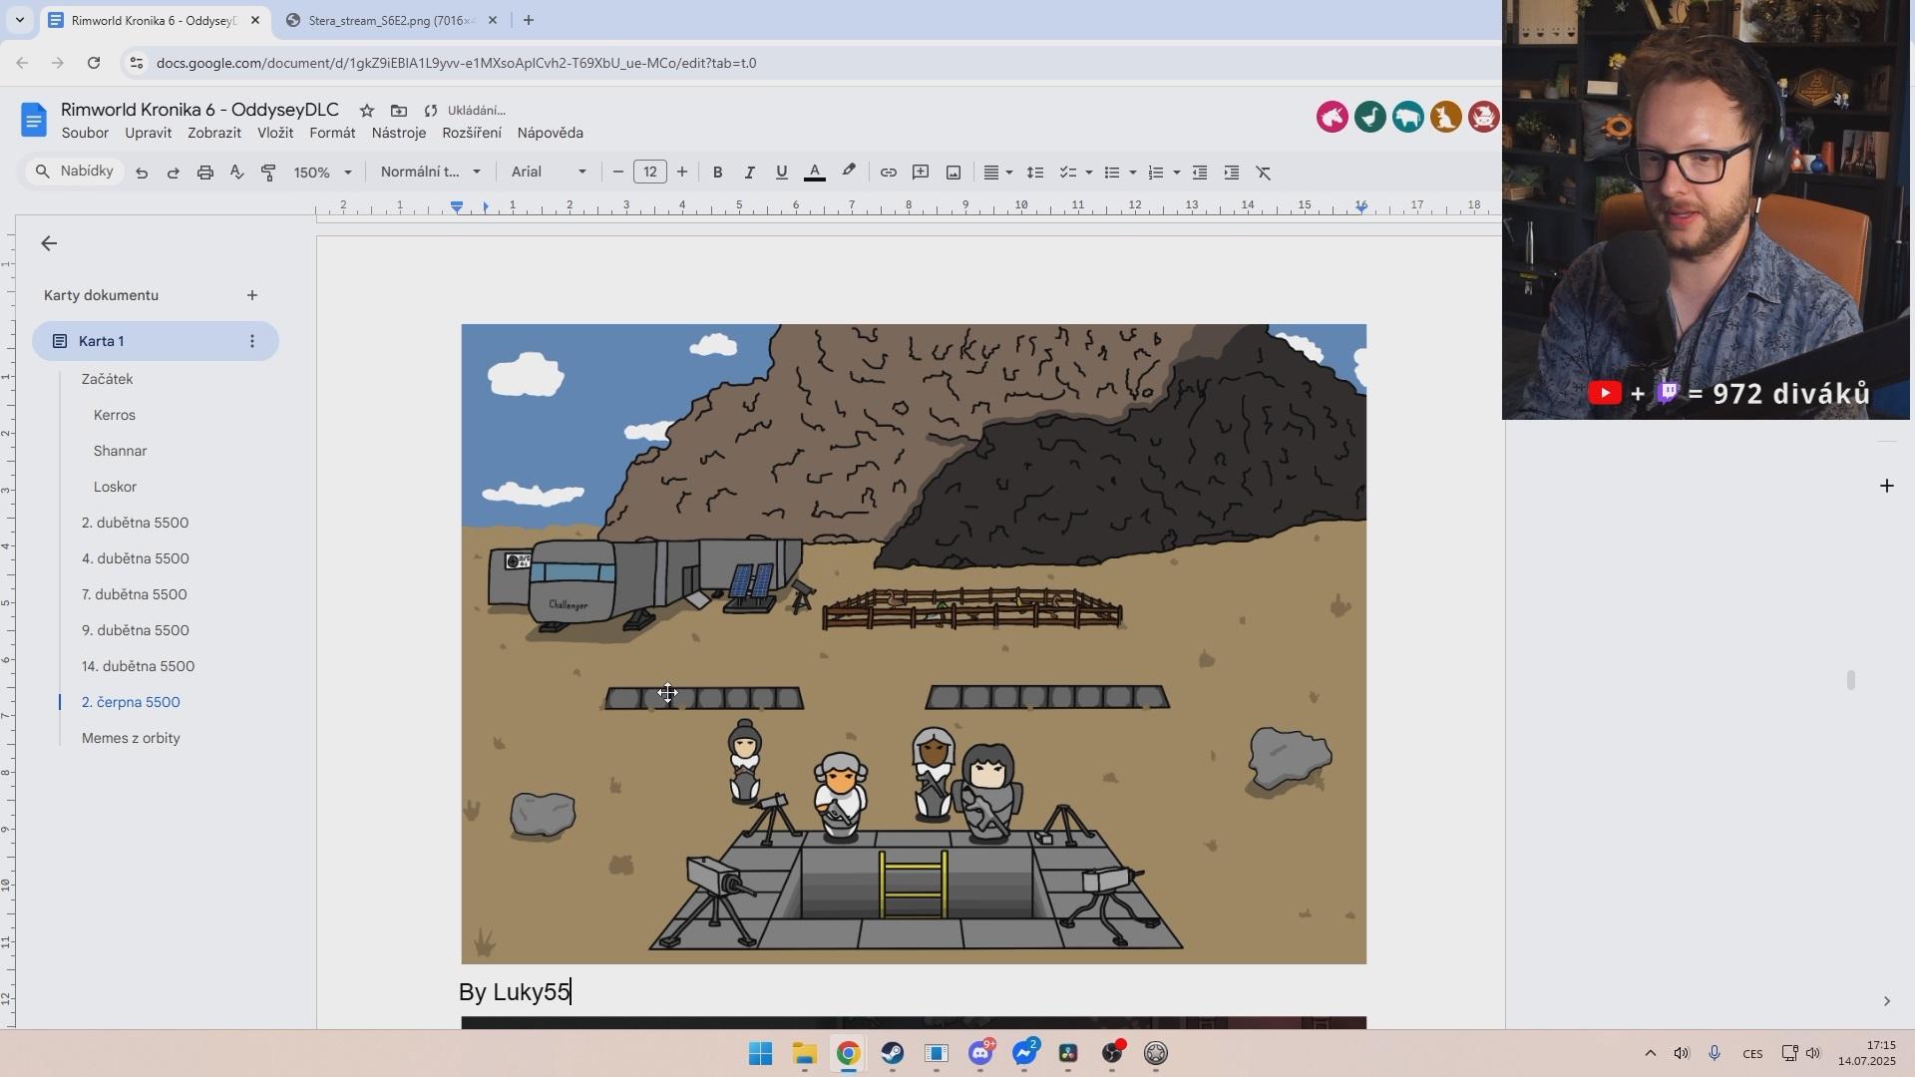The width and height of the screenshot is (1915, 1077).
Task: Increase font size with plus
Action: click(682, 173)
